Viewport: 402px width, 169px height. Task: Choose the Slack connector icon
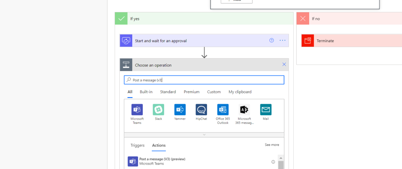[x=158, y=110]
